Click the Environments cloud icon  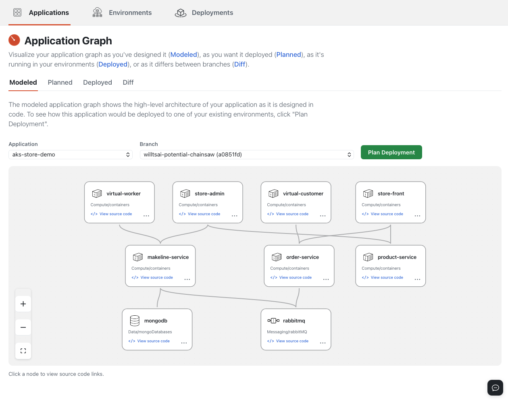pyautogui.click(x=97, y=12)
